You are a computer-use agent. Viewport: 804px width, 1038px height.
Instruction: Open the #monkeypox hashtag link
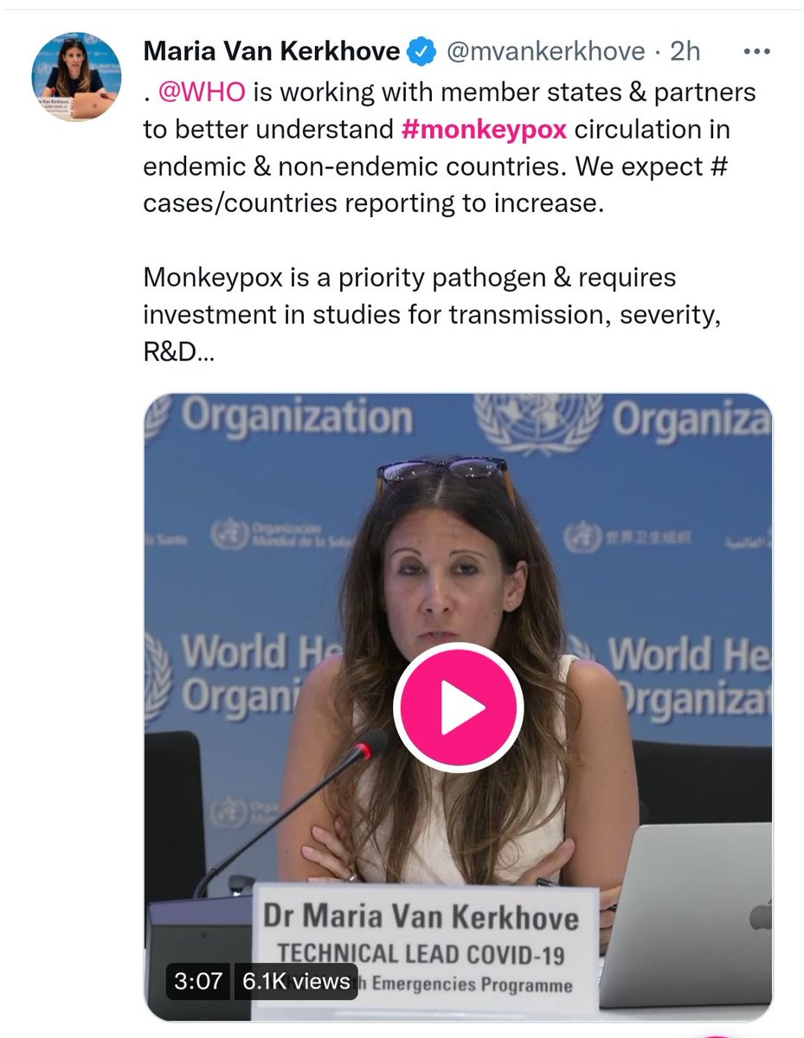pos(485,130)
